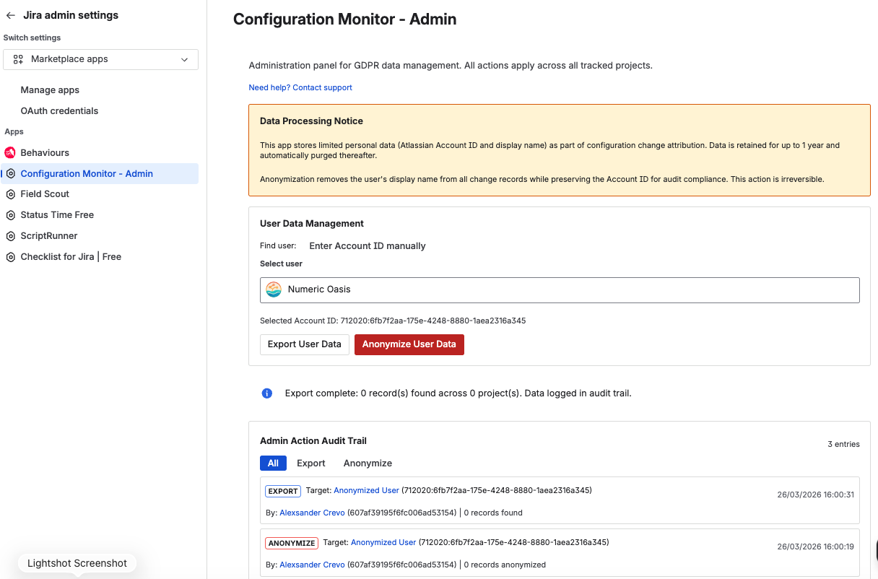The image size is (878, 579).
Task: Select the Checklist for Jira | Free icon
Action: 10,256
